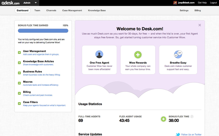Click the Bonus Flex Time Earned progress bar

[43, 31]
